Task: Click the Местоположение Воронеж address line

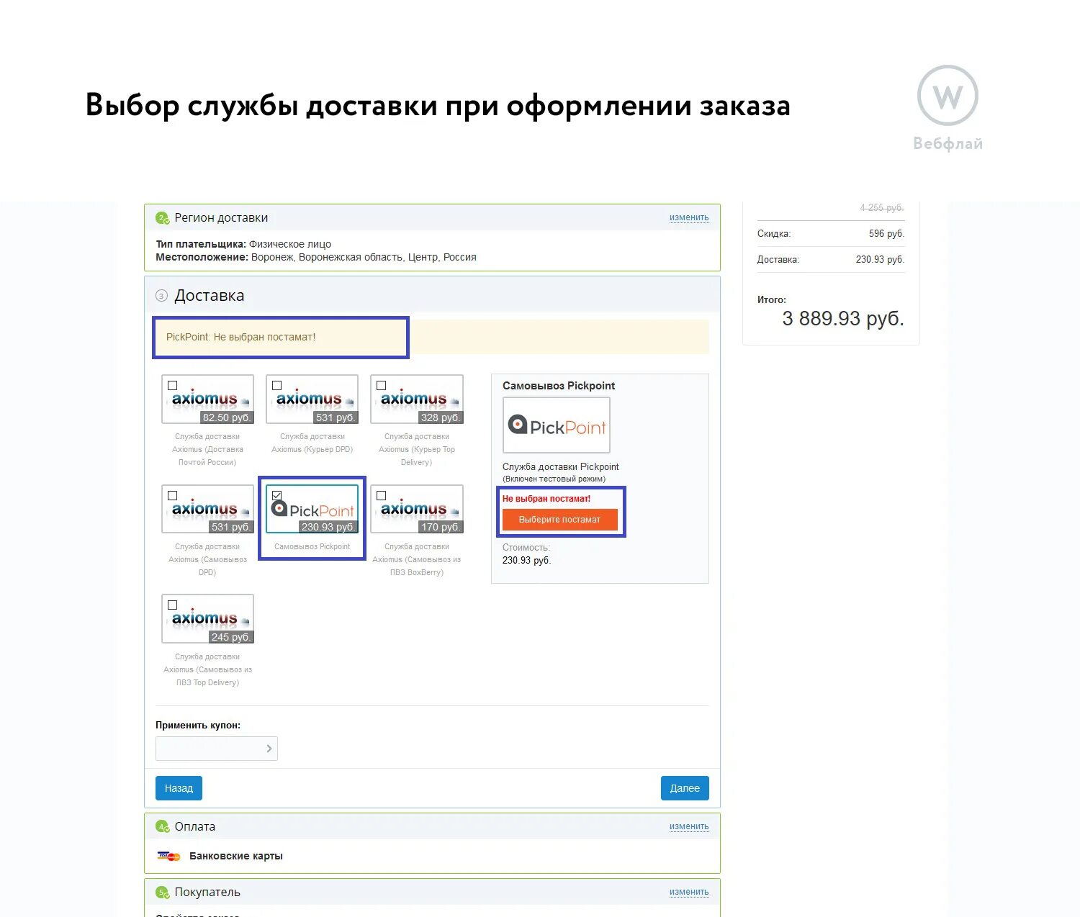Action: click(x=316, y=257)
